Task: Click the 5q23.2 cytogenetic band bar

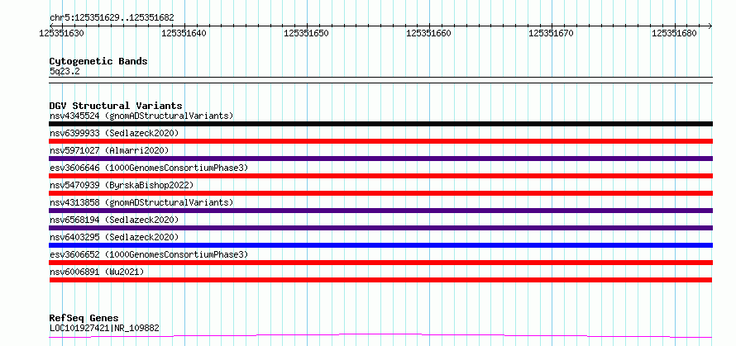Action: pyautogui.click(x=380, y=80)
